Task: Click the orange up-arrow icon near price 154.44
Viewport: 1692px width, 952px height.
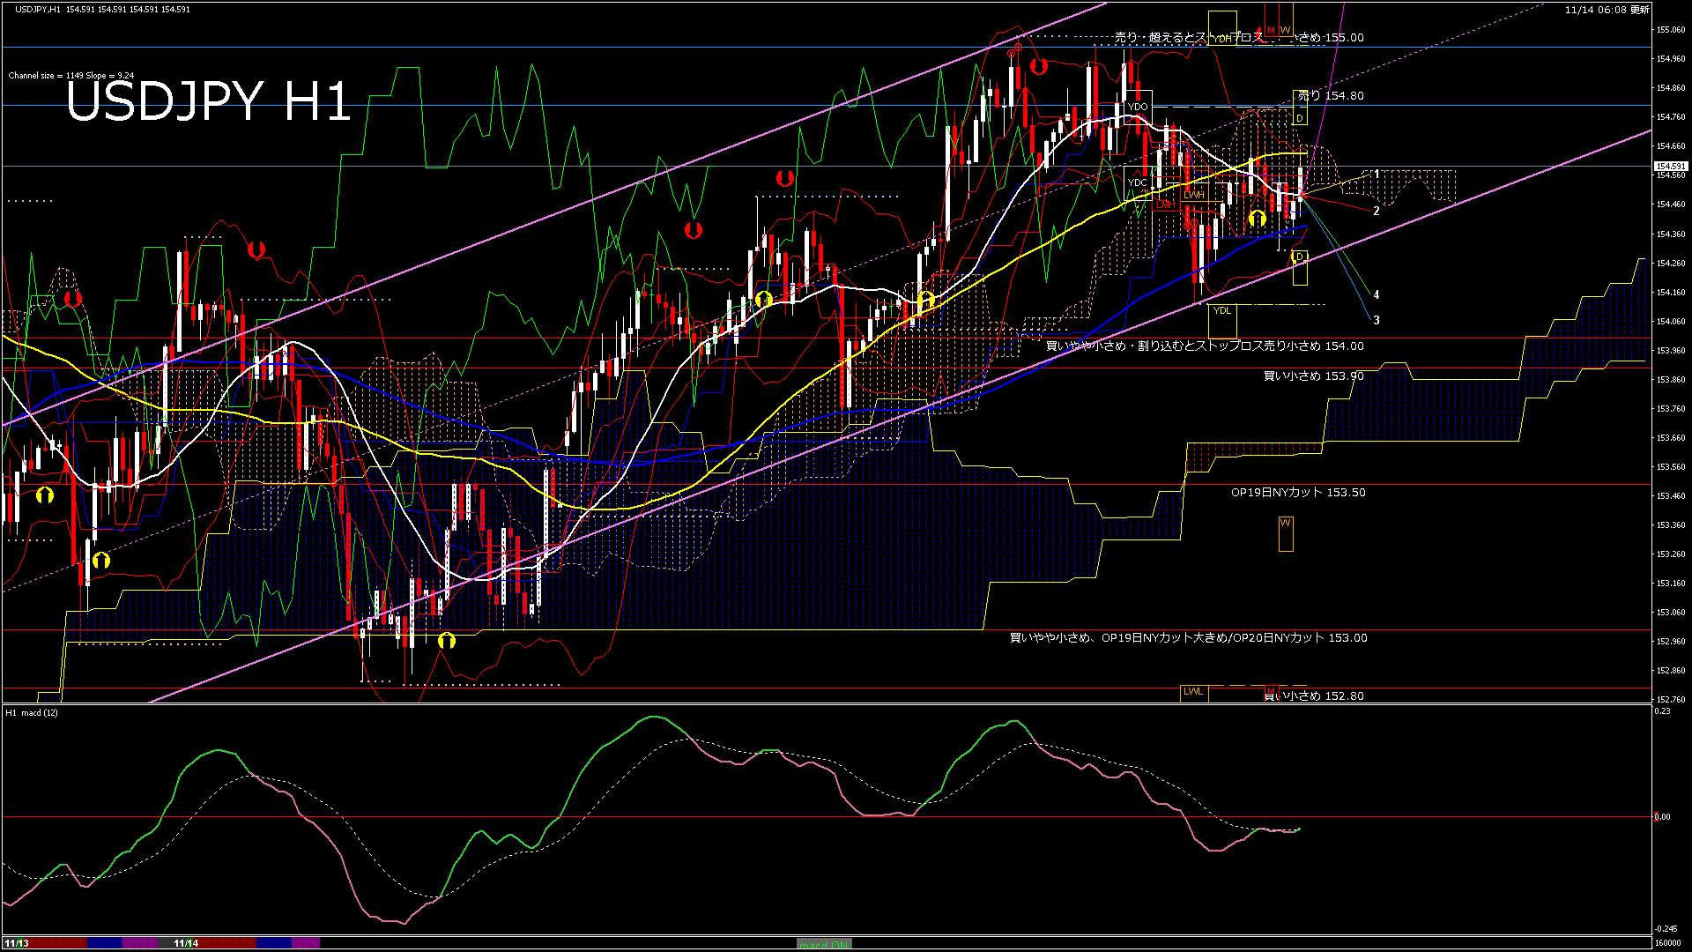Action: point(1257,218)
